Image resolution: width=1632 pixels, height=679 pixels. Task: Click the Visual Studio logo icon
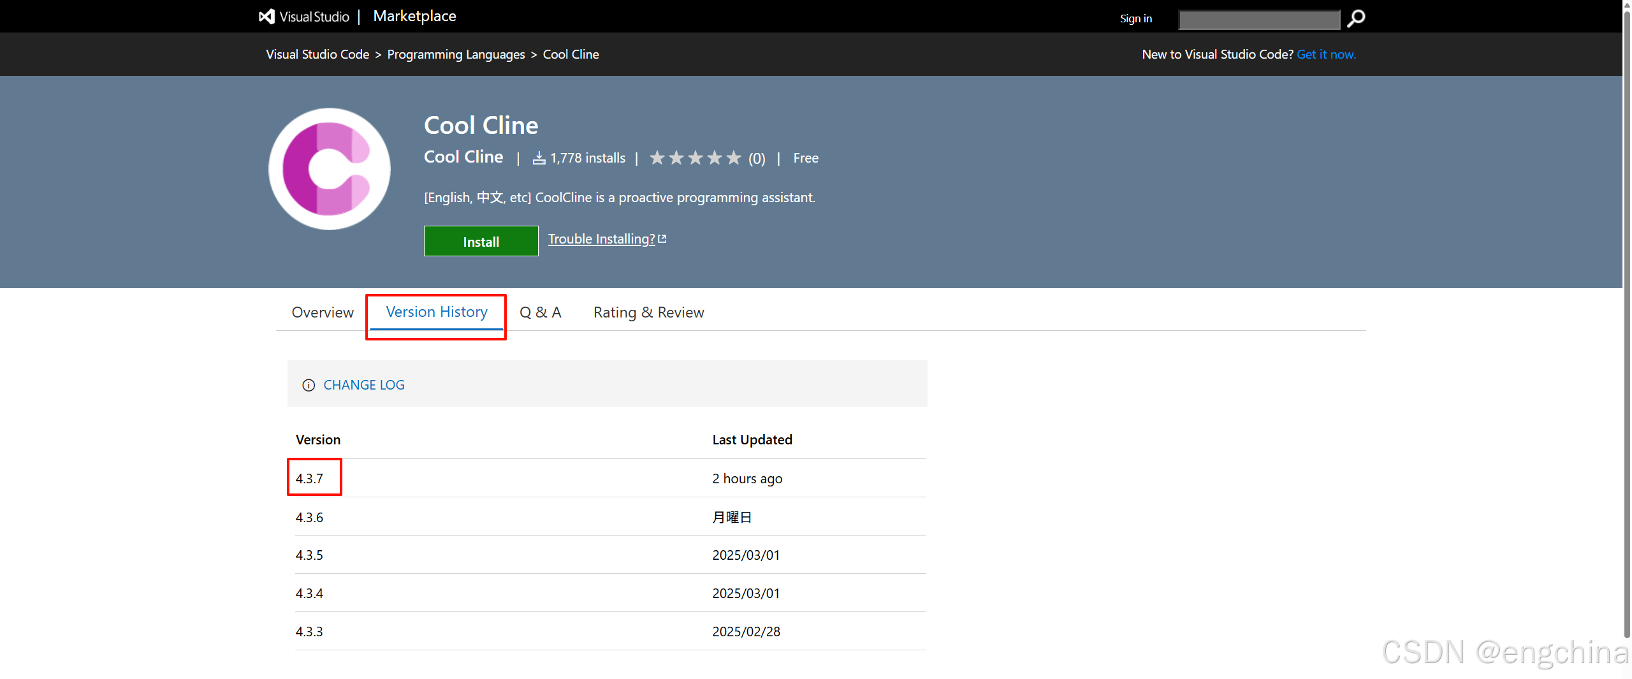pos(266,17)
